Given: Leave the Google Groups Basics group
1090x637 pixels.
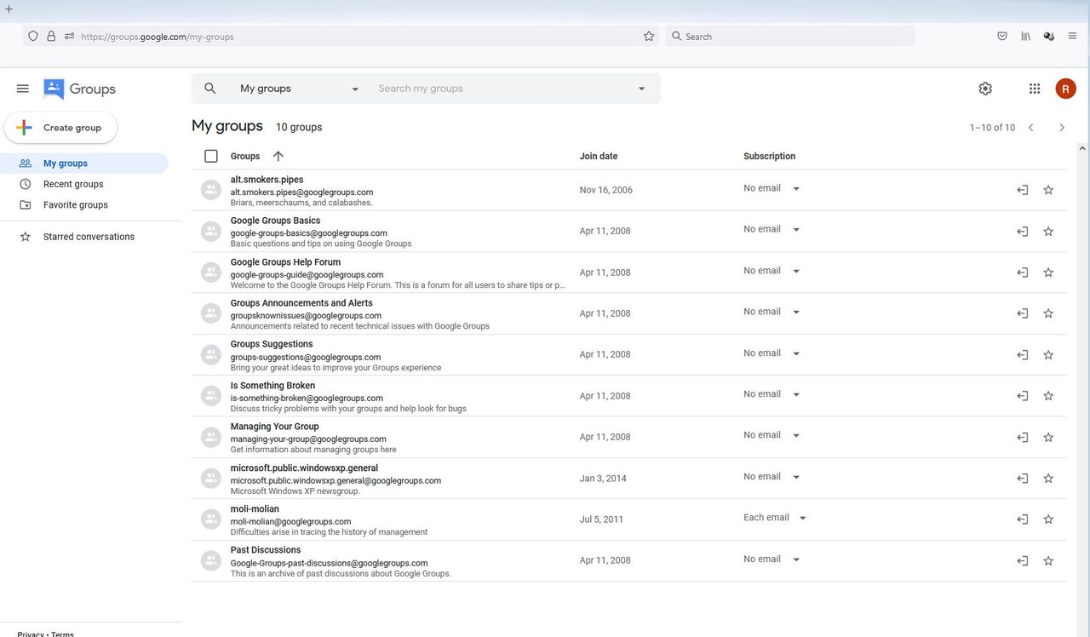Looking at the screenshot, I should point(1023,232).
